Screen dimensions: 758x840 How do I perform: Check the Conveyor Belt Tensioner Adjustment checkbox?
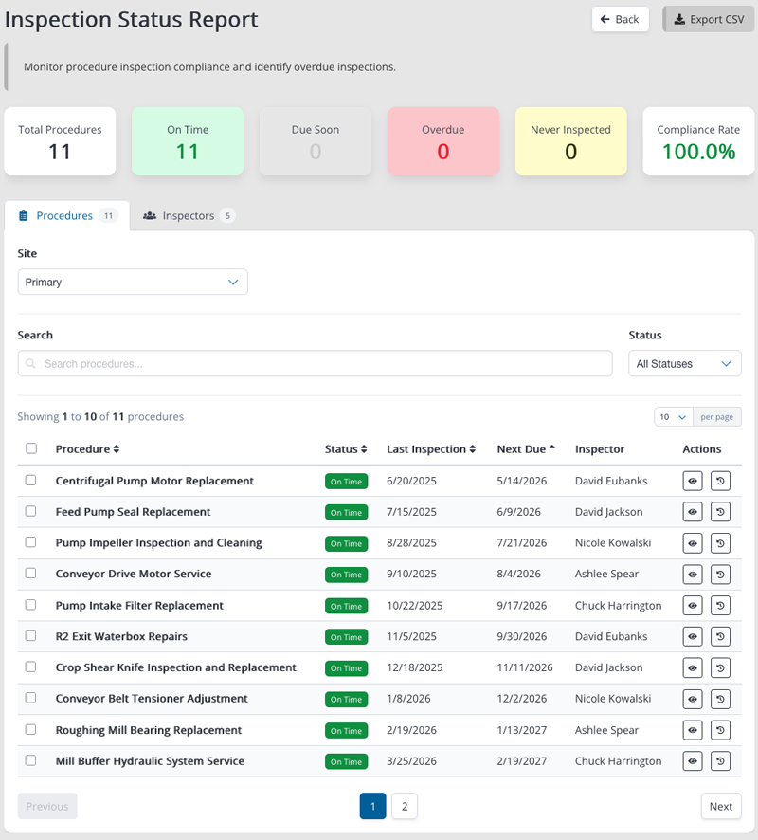click(x=30, y=698)
